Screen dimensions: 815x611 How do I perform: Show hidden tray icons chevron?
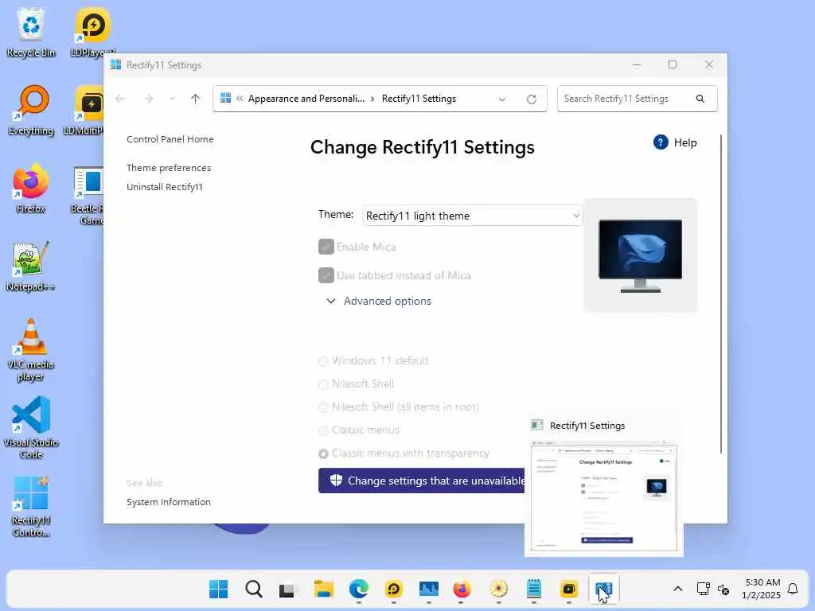click(678, 589)
